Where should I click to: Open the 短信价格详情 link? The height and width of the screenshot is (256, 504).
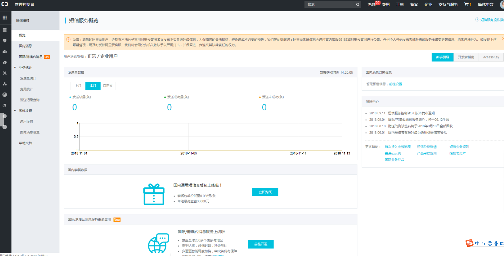(427, 147)
